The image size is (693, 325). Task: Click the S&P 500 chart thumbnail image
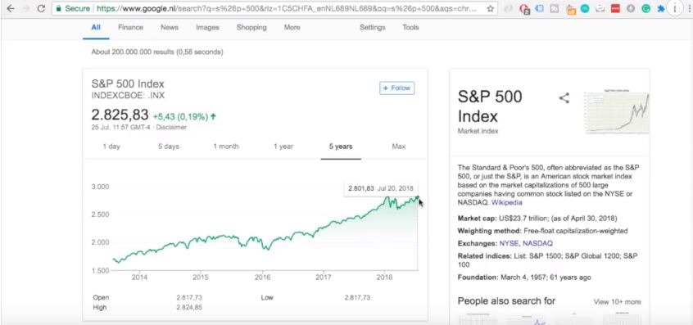pyautogui.click(x=617, y=111)
